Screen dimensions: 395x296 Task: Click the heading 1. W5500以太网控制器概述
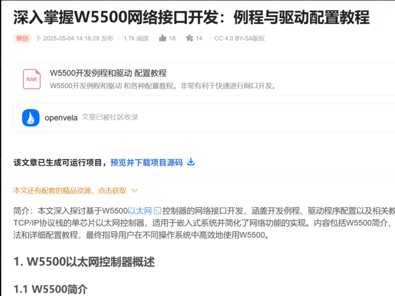click(84, 261)
